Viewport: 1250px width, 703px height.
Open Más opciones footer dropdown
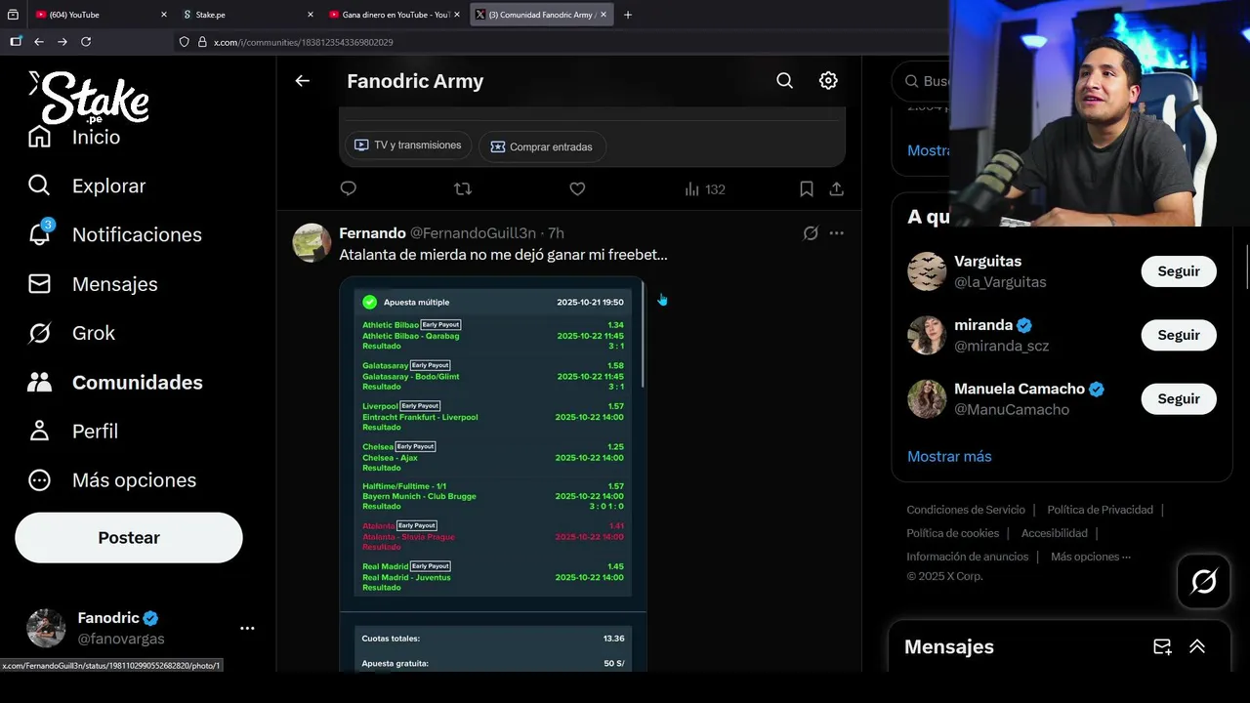(1091, 557)
